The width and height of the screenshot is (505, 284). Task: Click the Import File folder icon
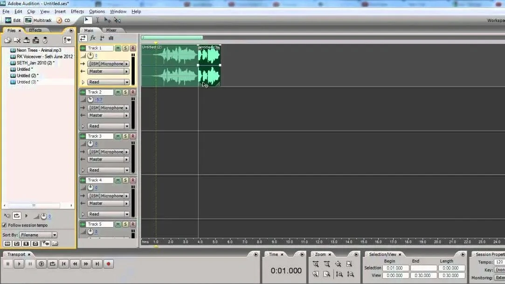pyautogui.click(x=8, y=40)
